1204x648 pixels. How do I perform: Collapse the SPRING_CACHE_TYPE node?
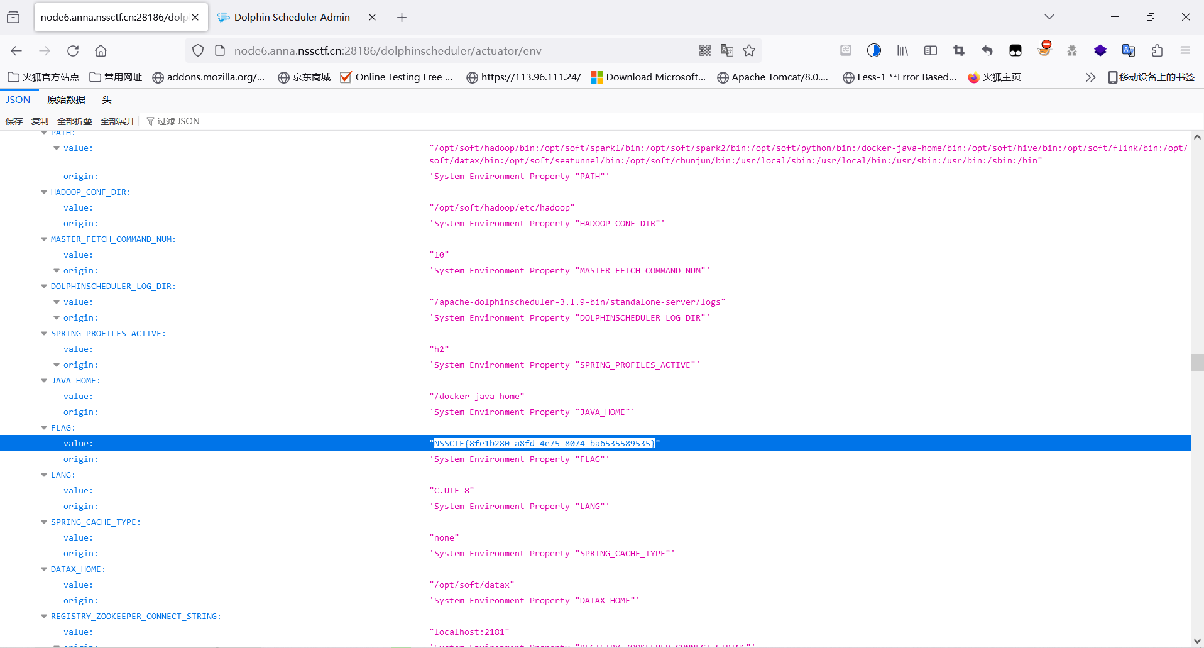(44, 522)
